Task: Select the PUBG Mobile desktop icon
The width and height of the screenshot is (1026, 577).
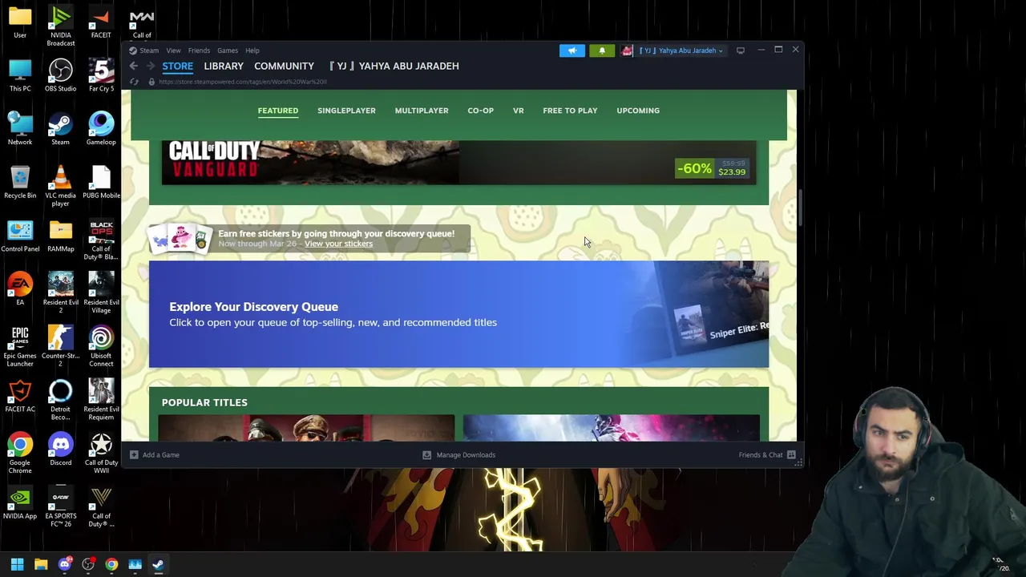Action: 101,183
